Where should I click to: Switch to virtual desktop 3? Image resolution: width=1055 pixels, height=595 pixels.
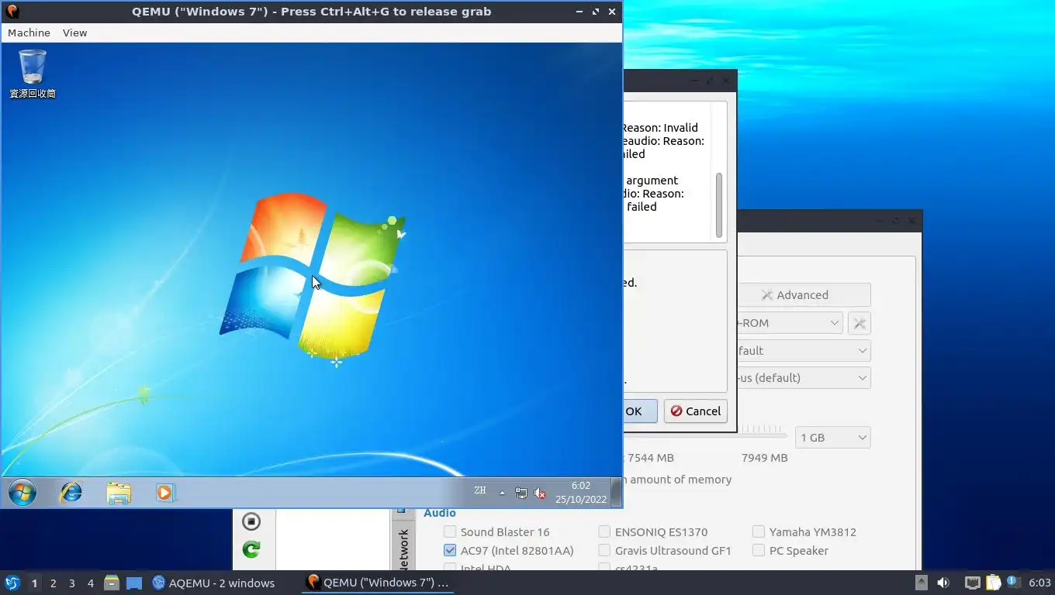pos(71,583)
